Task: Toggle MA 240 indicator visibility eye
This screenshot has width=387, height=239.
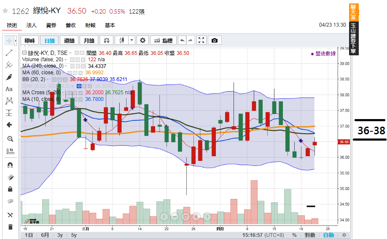Action: pyautogui.click(x=73, y=66)
